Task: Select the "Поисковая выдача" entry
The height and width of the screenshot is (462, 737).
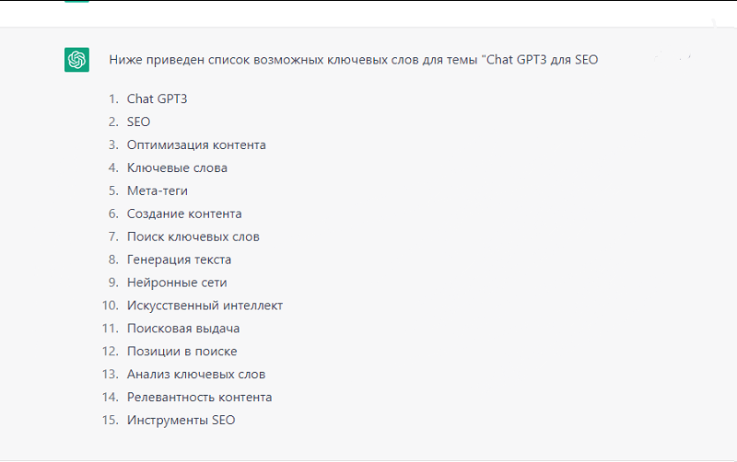Action: click(183, 329)
